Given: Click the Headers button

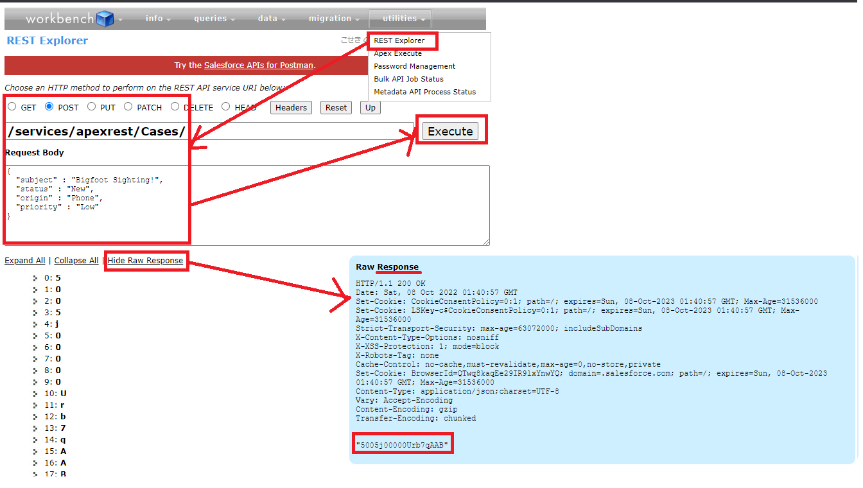Looking at the screenshot, I should [x=291, y=107].
